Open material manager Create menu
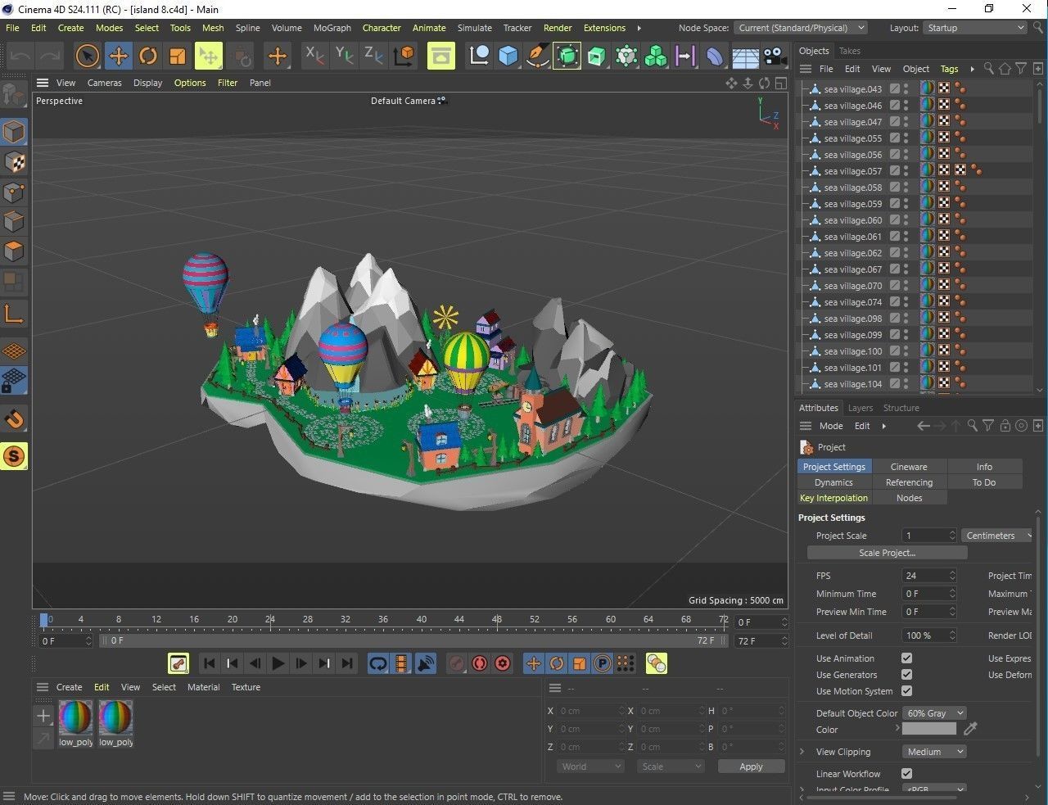Viewport: 1048px width, 805px height. tap(69, 687)
